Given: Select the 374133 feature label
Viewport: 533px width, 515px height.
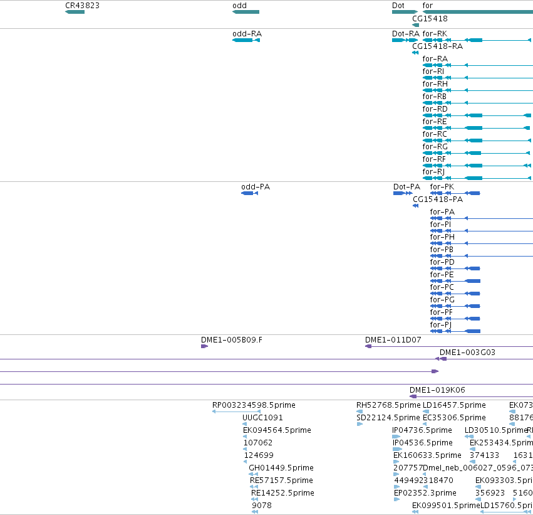Looking at the screenshot, I should [484, 455].
